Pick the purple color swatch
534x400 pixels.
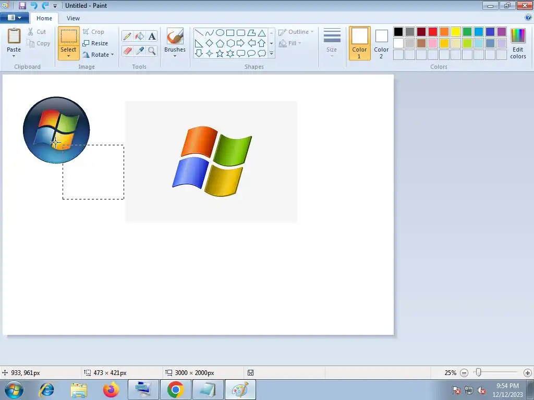tap(502, 32)
